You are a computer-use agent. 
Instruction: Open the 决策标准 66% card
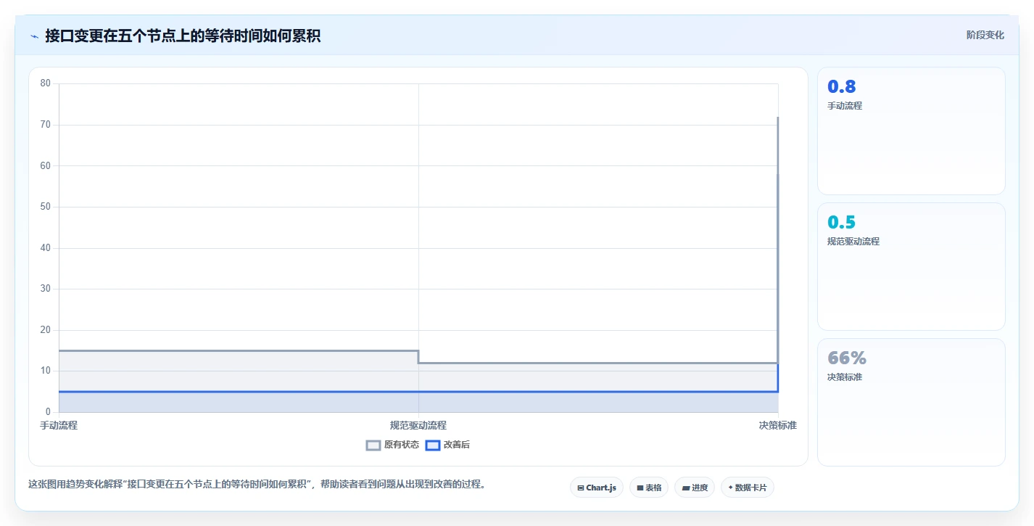coord(911,403)
